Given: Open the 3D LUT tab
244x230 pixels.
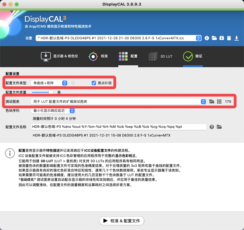Looking at the screenshot, I should 160,56.
